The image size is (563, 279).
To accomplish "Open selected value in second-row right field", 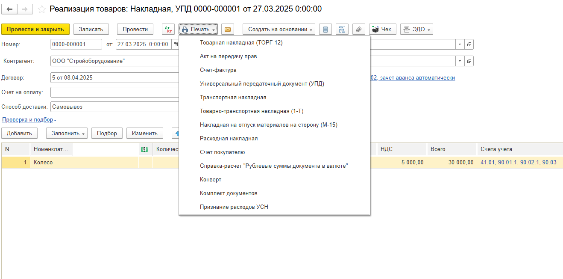I will pyautogui.click(x=469, y=61).
